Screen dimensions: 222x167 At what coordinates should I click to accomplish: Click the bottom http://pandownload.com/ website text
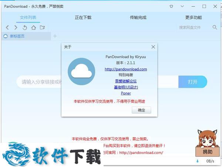click(141, 153)
